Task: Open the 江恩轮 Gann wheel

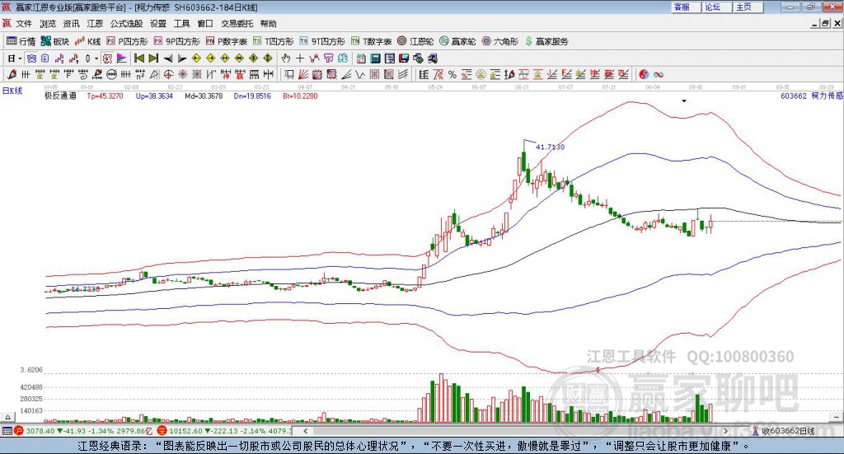Action: 415,41
